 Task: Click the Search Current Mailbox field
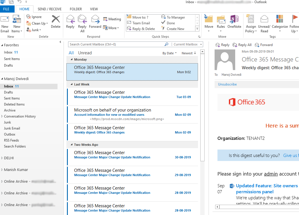click(116, 44)
